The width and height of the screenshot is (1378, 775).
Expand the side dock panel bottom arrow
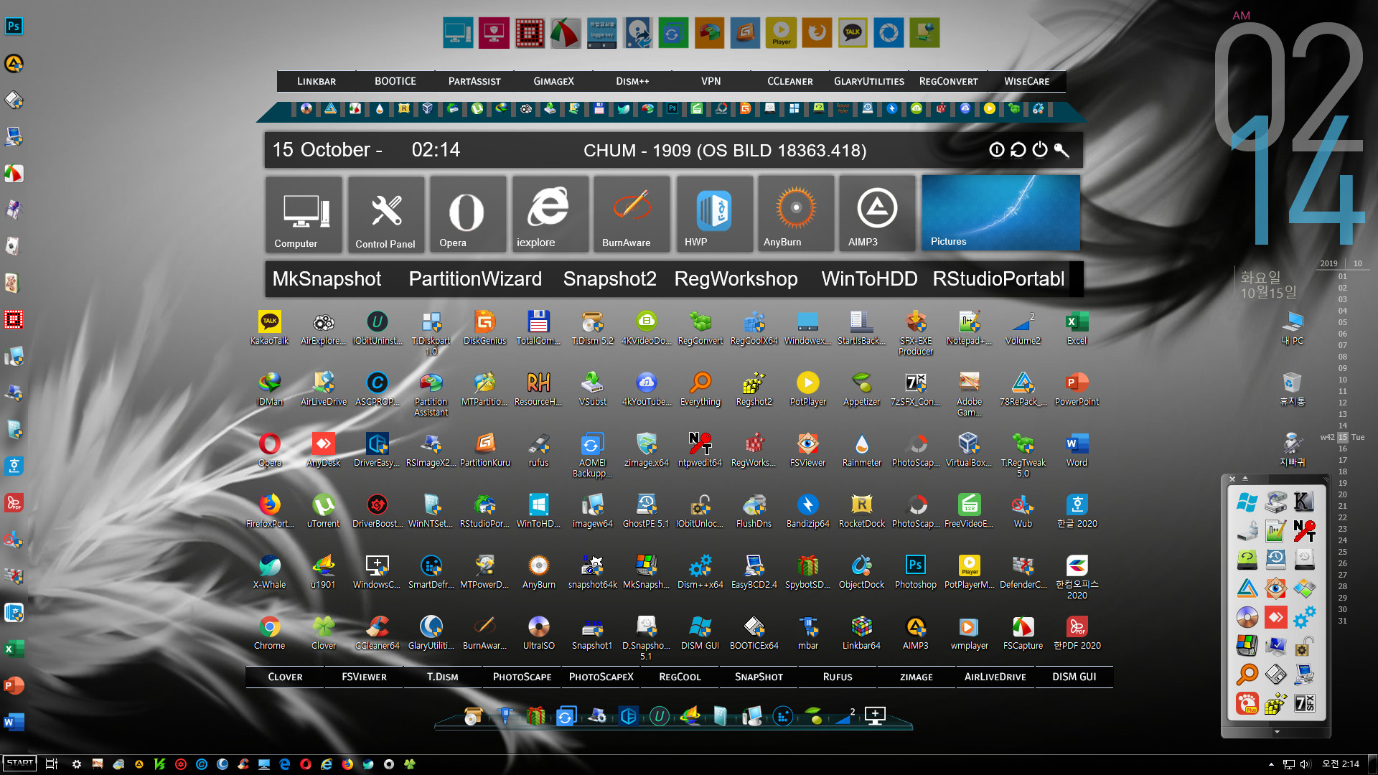pos(1277,732)
